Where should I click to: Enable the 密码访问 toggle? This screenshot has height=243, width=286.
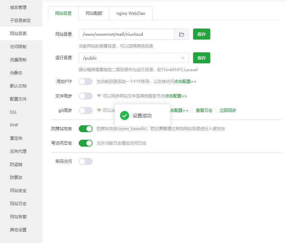(x=86, y=161)
